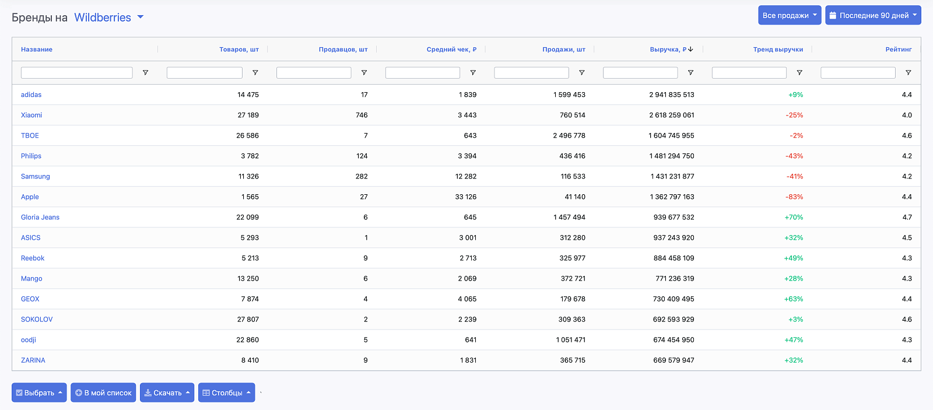Sort by Тренд выручки column header
The image size is (933, 410).
pyautogui.click(x=778, y=50)
